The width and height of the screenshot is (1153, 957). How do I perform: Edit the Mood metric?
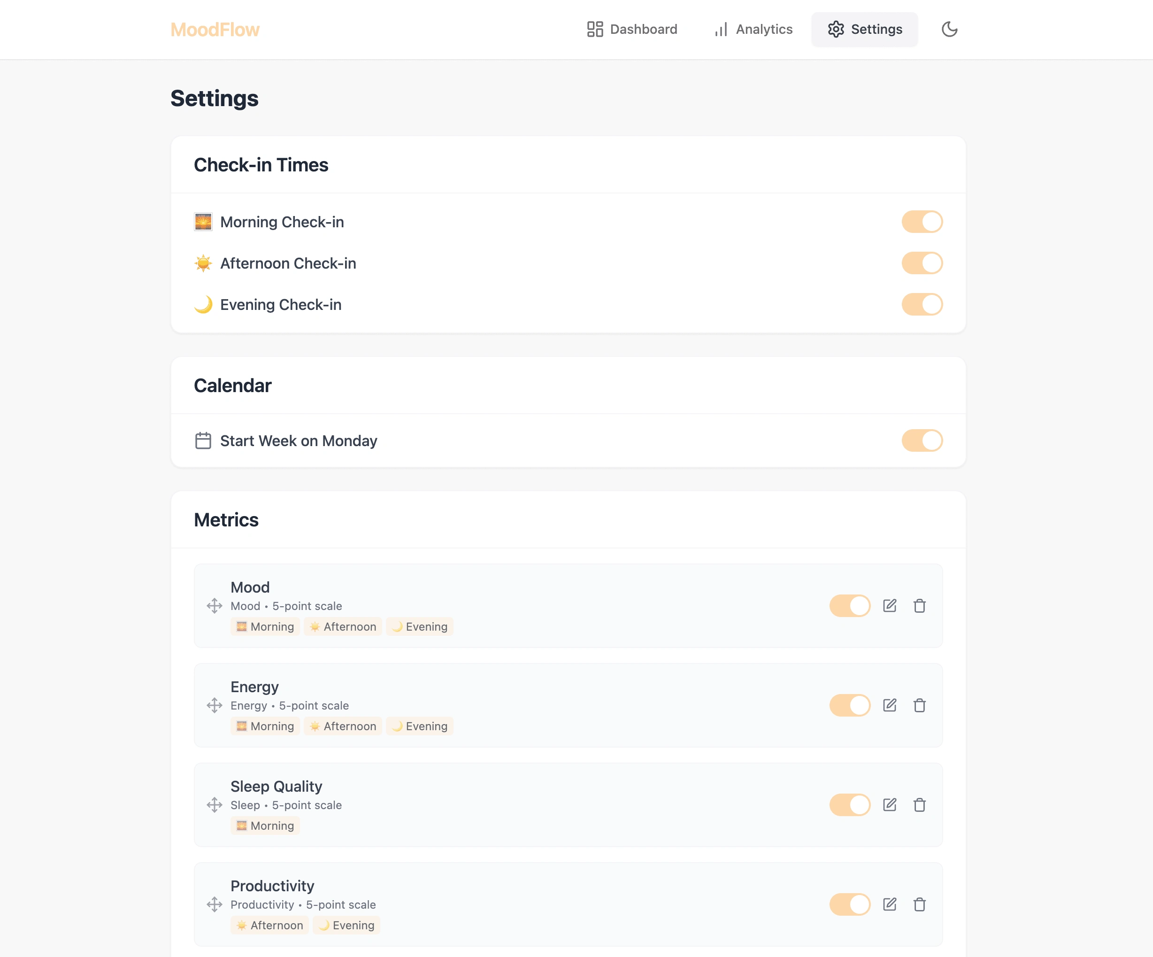tap(890, 606)
